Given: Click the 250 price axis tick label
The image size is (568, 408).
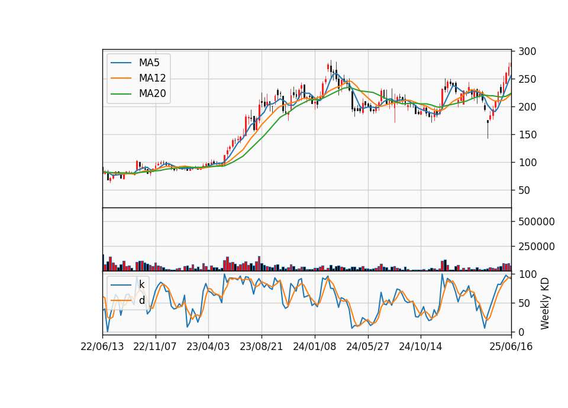Looking at the screenshot, I should tap(527, 79).
